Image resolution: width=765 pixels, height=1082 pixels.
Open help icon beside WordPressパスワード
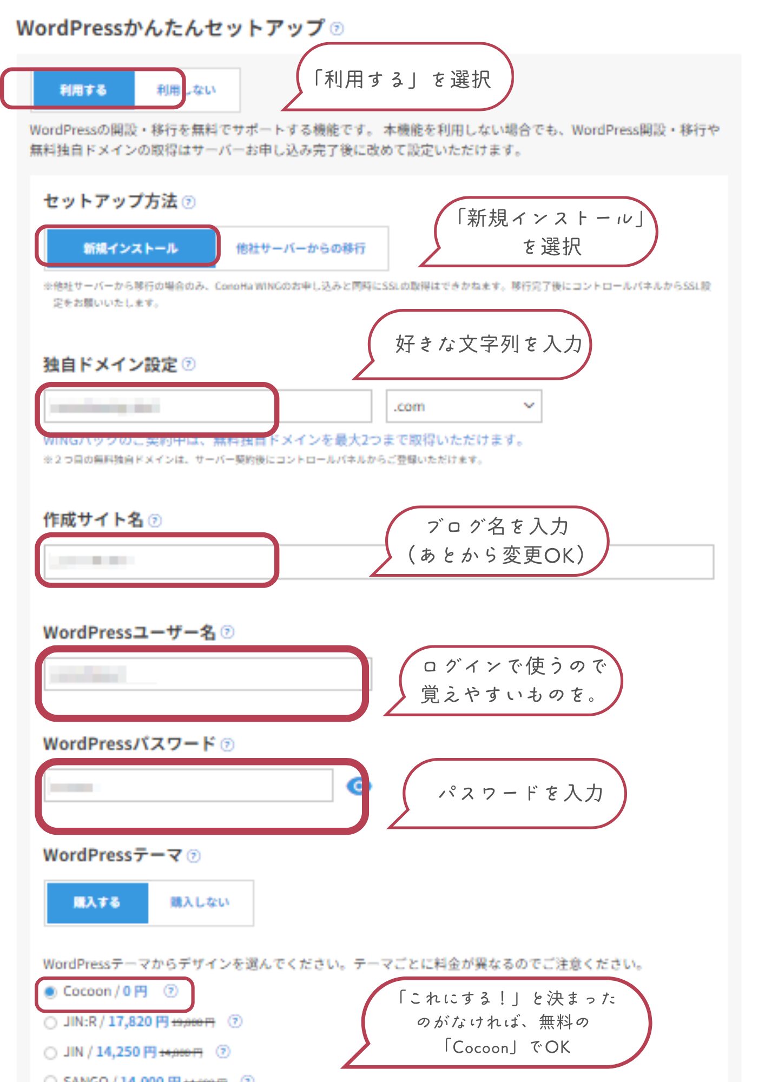coord(228,744)
